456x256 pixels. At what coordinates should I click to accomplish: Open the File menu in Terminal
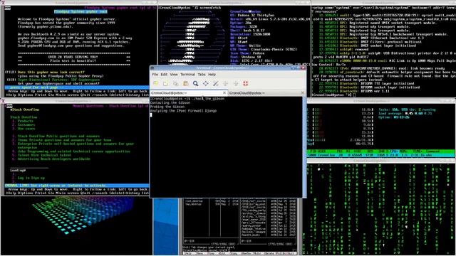(155, 75)
